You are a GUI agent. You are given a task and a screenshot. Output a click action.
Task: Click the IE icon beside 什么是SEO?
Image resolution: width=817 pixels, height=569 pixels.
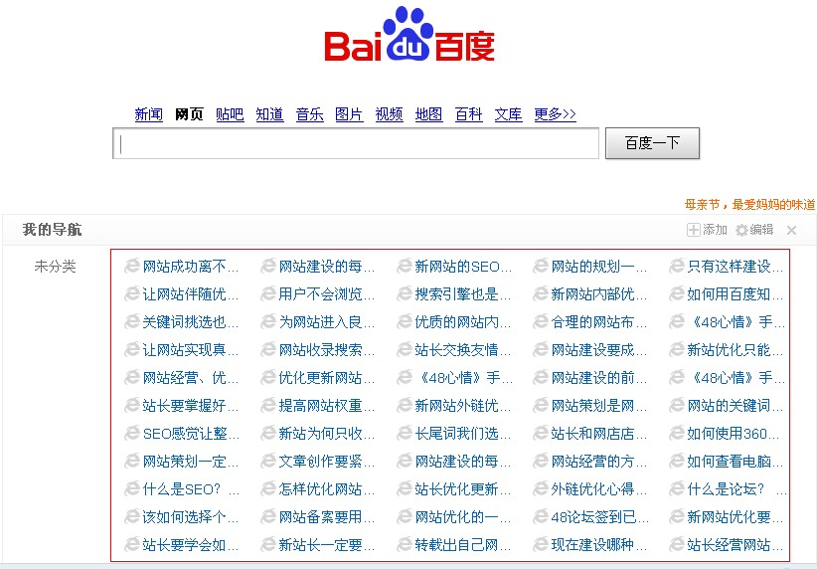[132, 489]
